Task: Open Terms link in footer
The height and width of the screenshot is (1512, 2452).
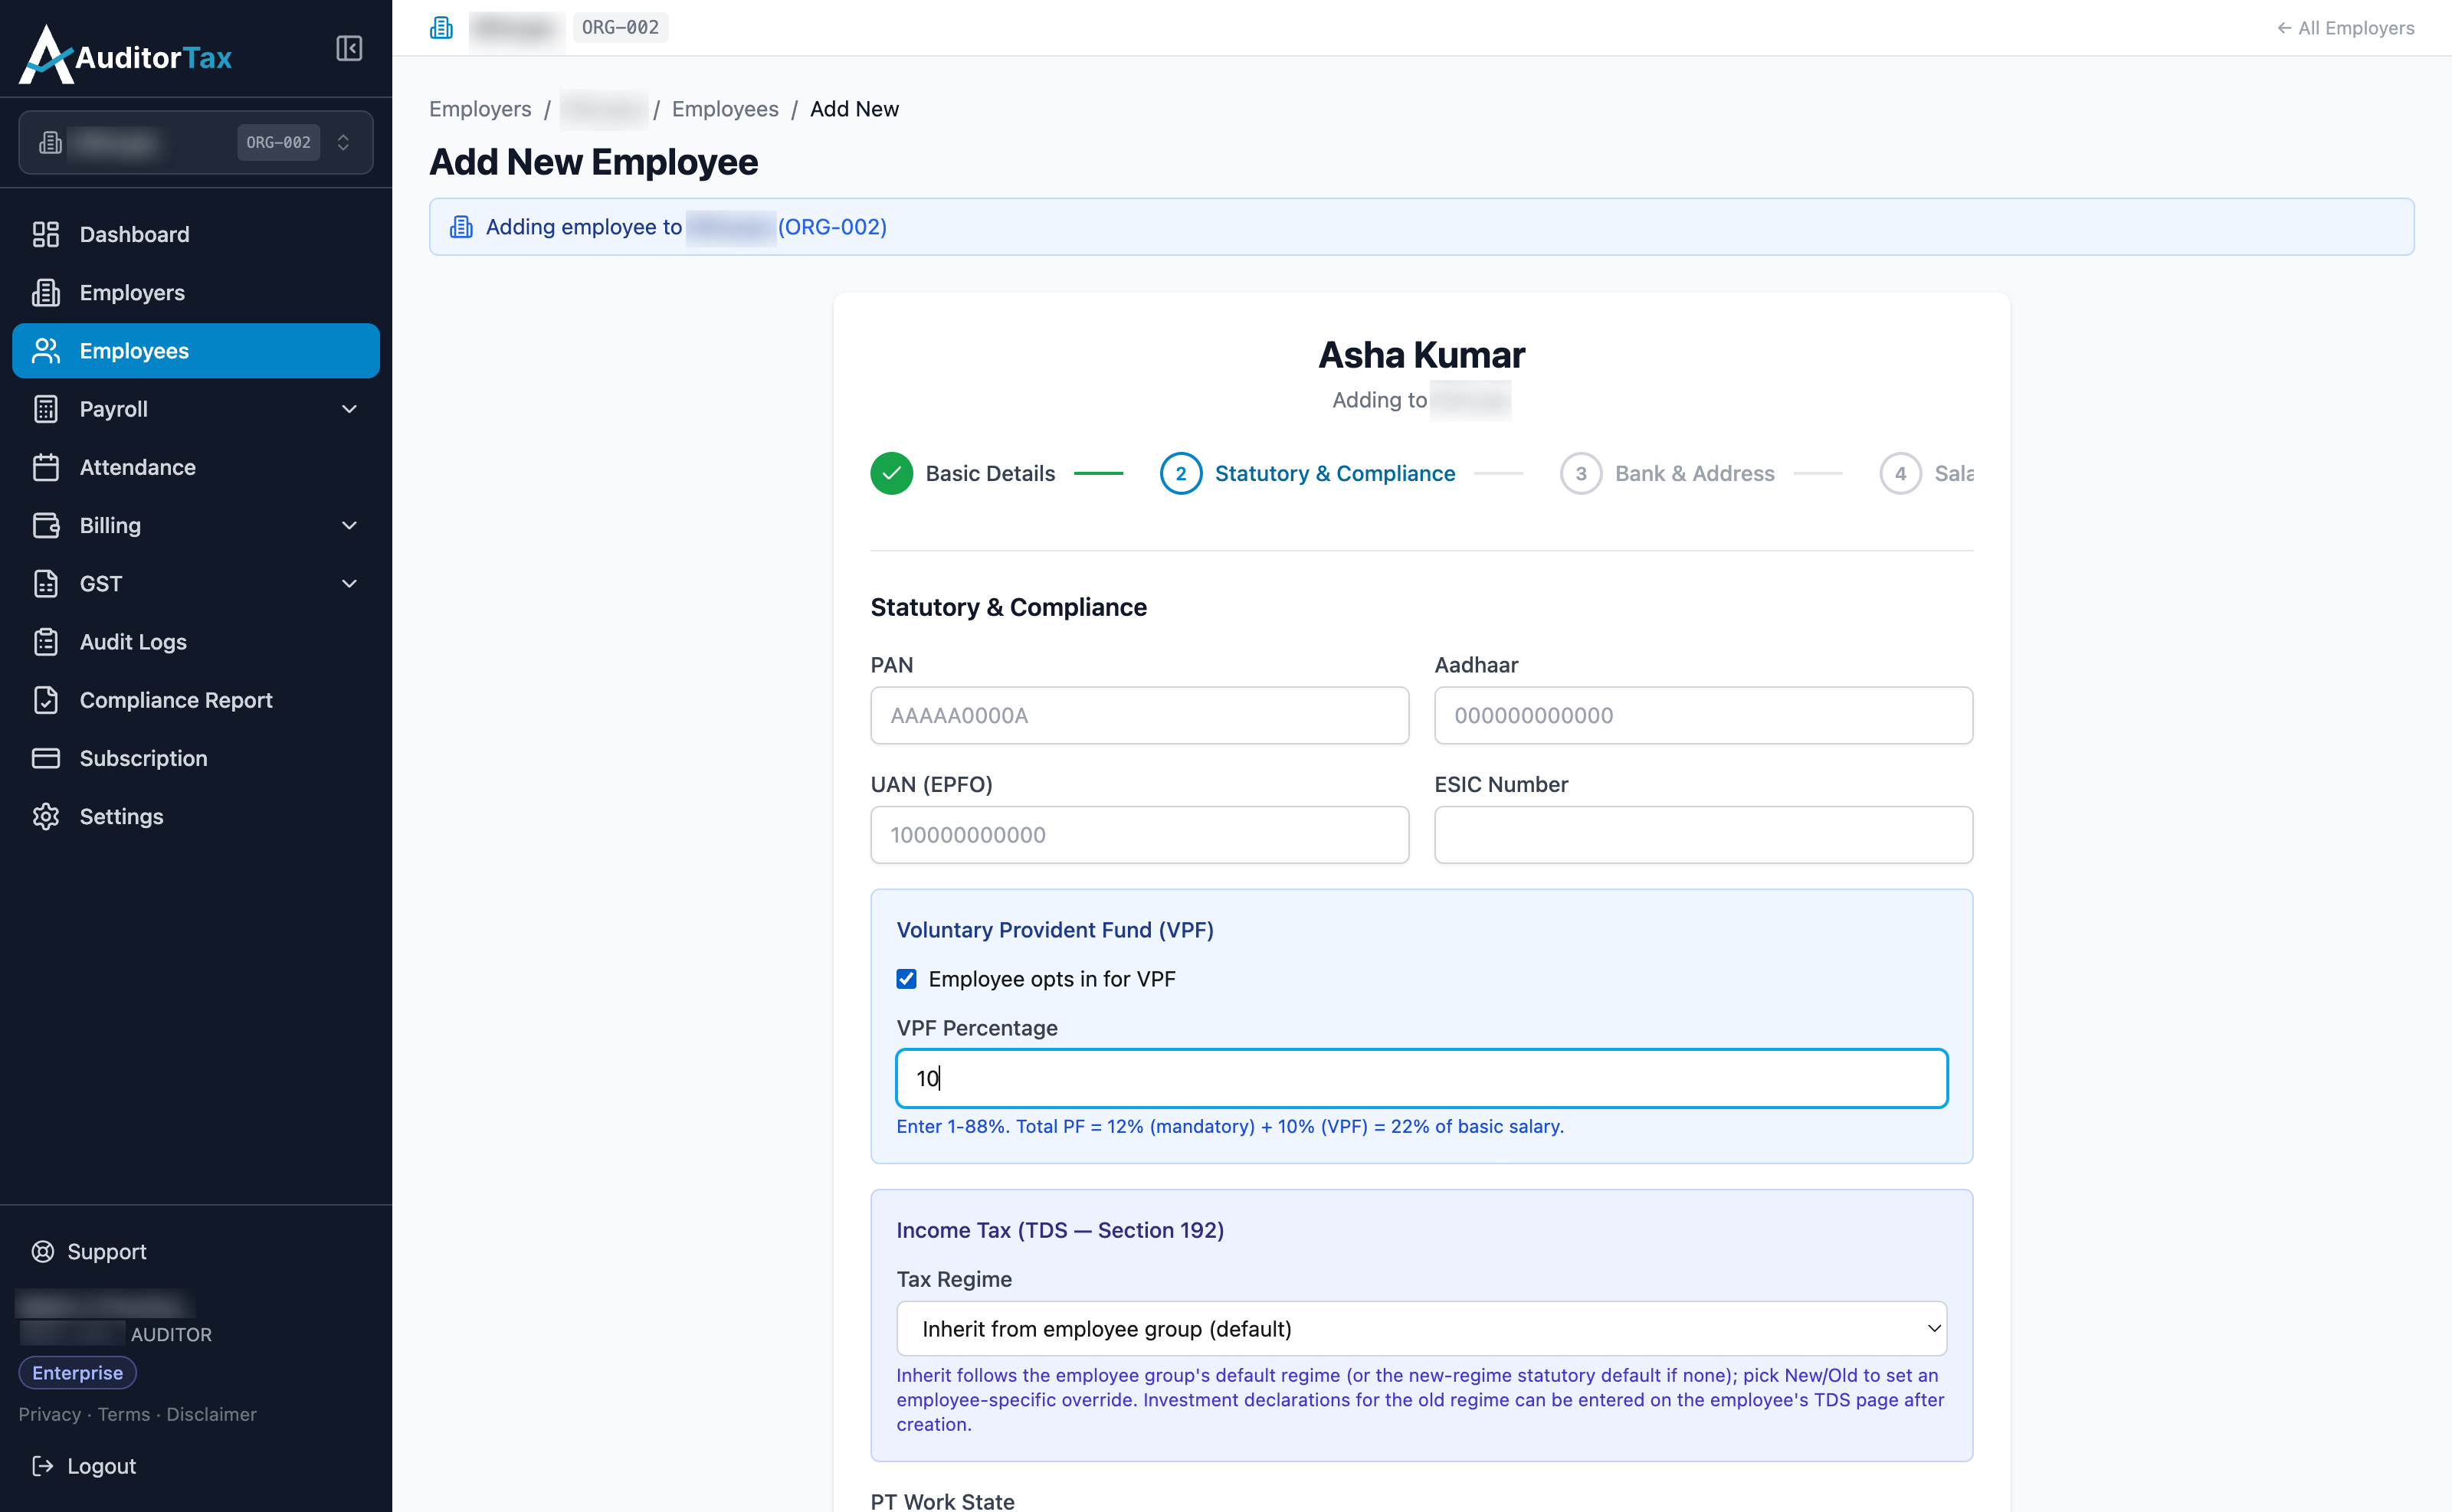Action: pyautogui.click(x=124, y=1414)
